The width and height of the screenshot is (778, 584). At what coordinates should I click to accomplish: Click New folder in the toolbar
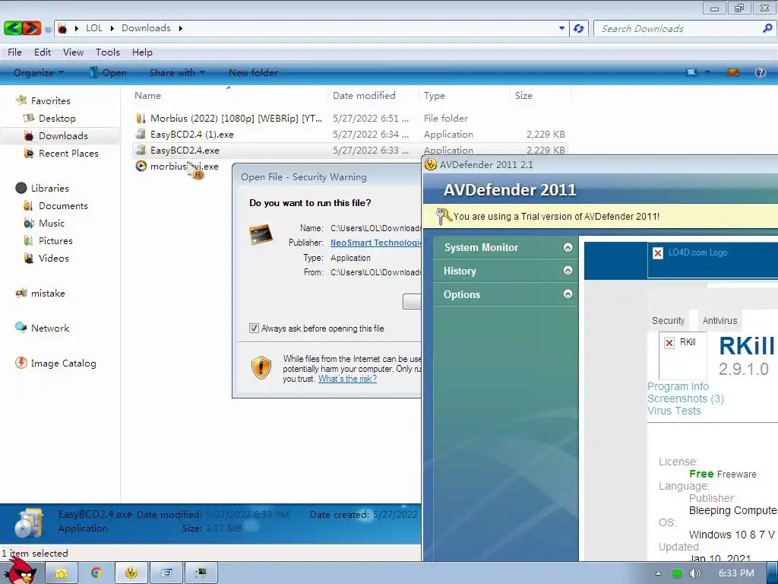[x=253, y=72]
